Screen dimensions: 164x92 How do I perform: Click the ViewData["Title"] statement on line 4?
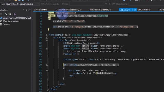click(69, 21)
